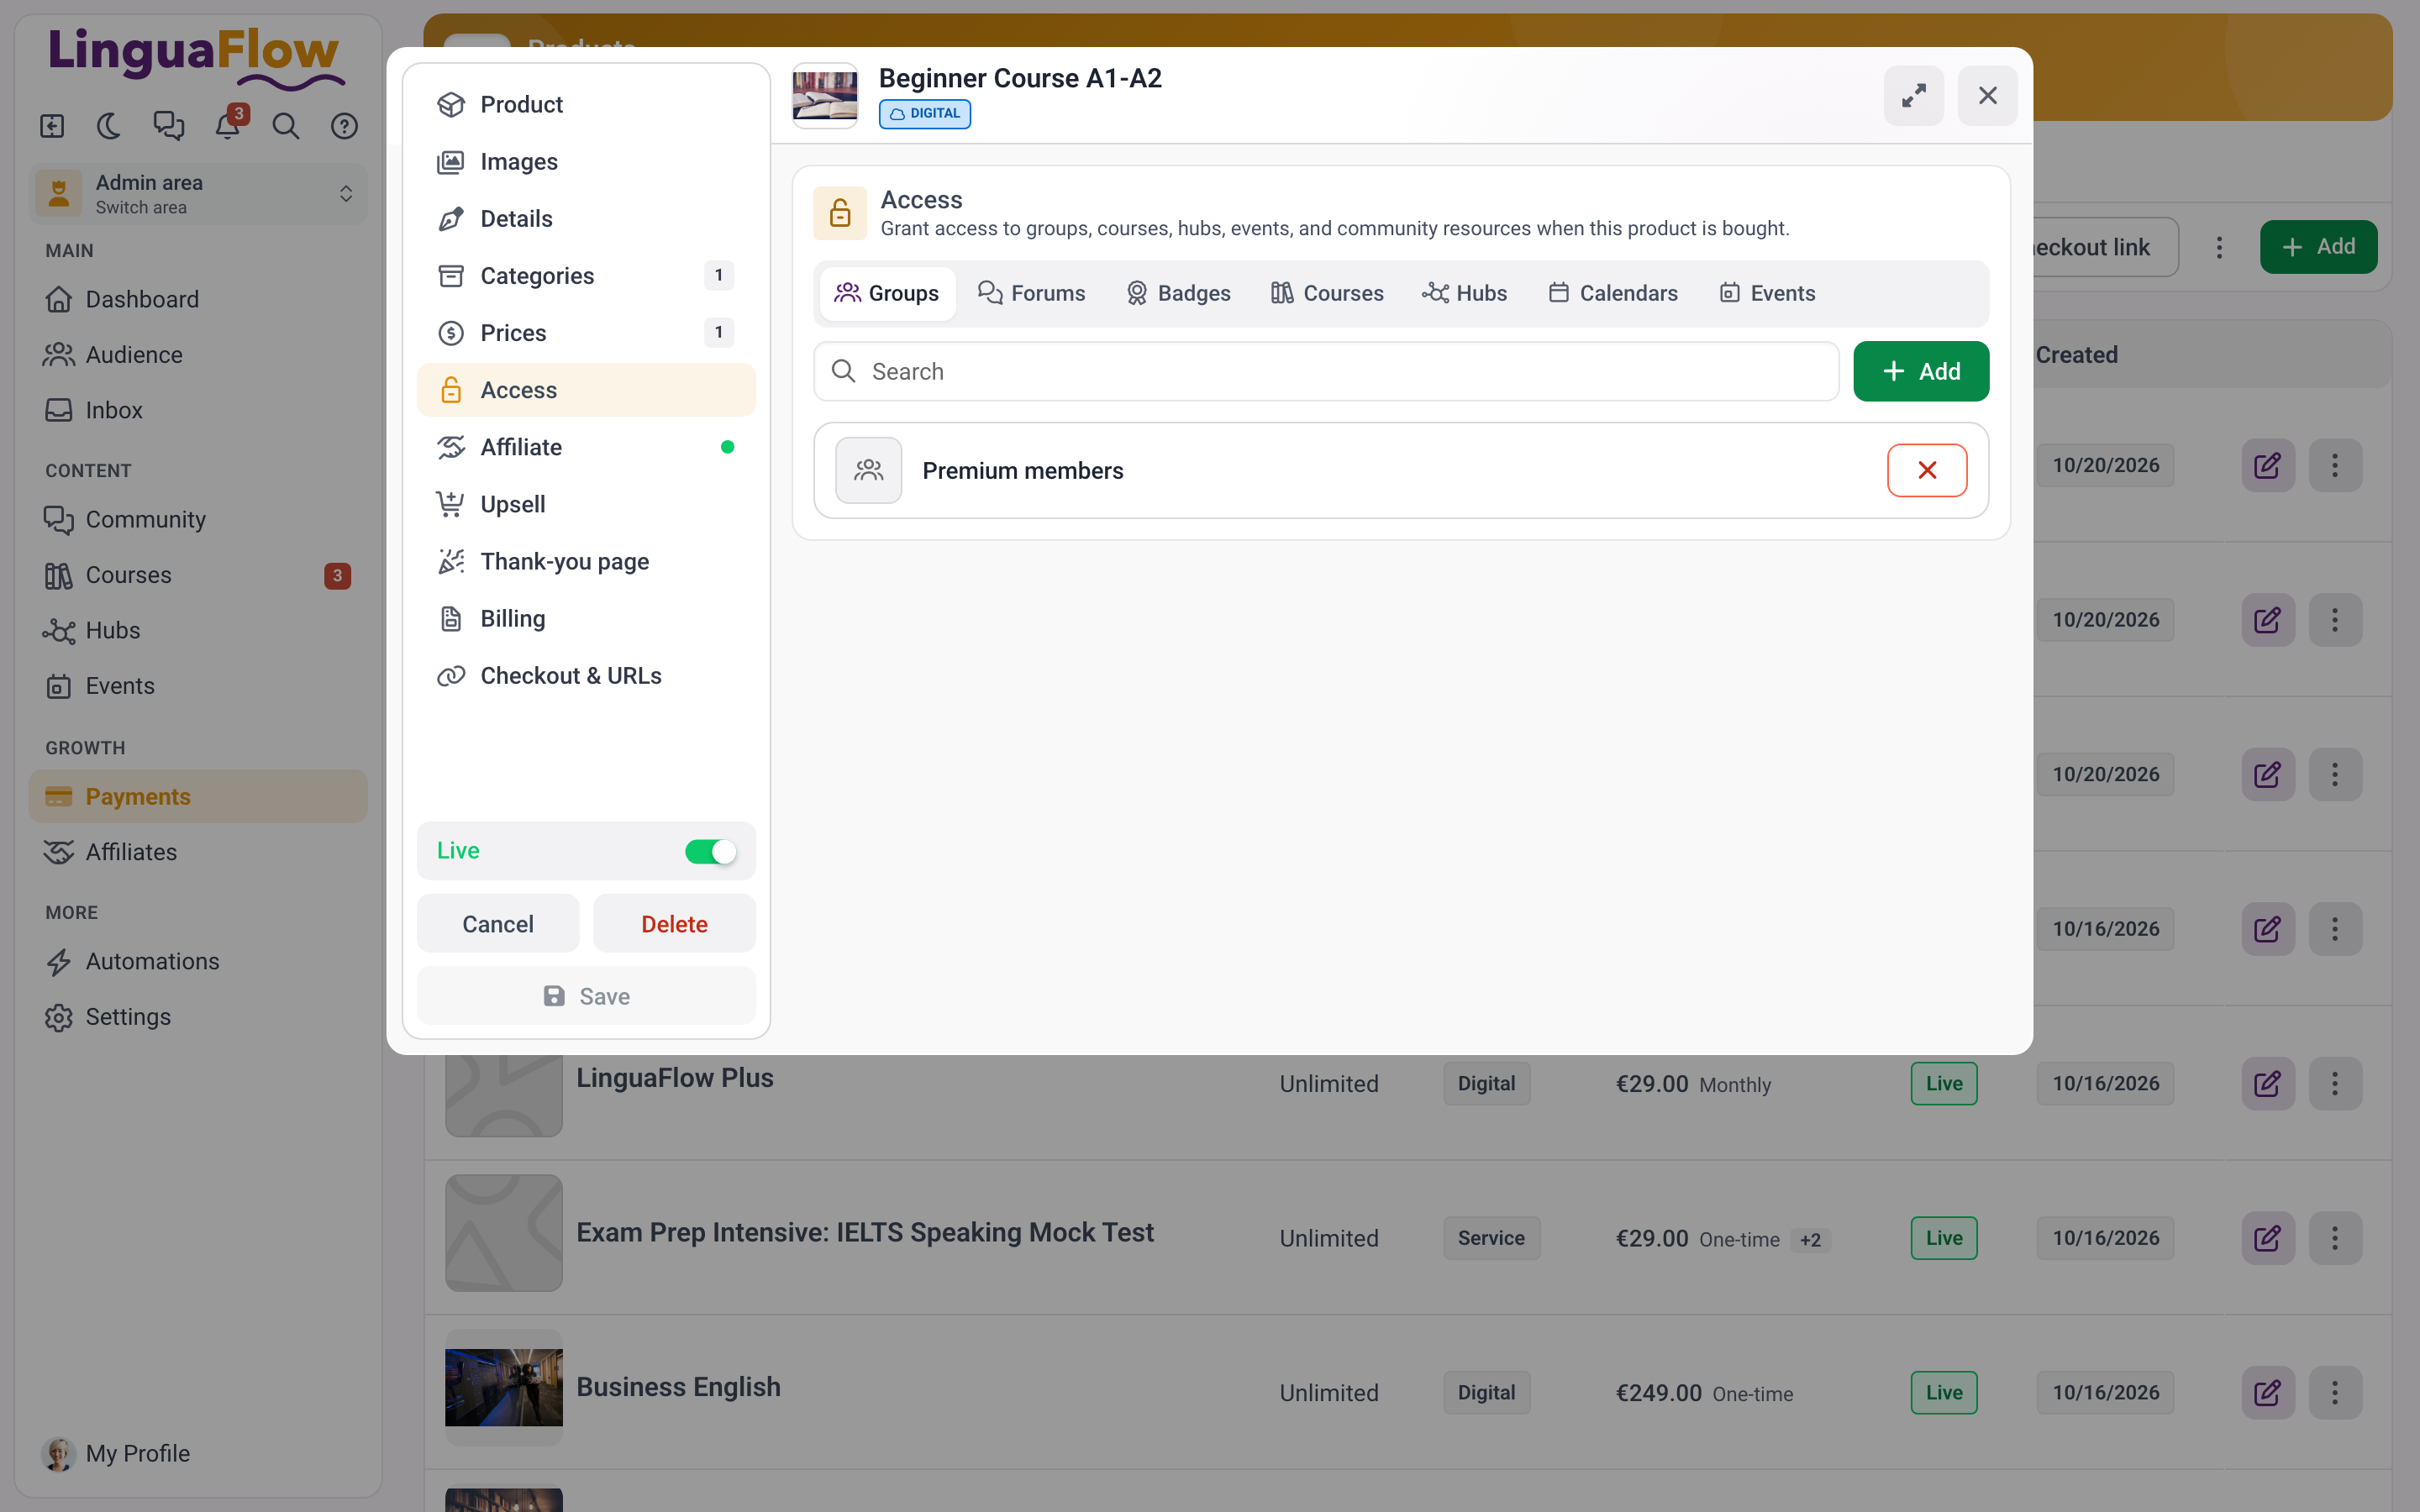
Task: Switch to the Events access tab
Action: [x=1767, y=293]
